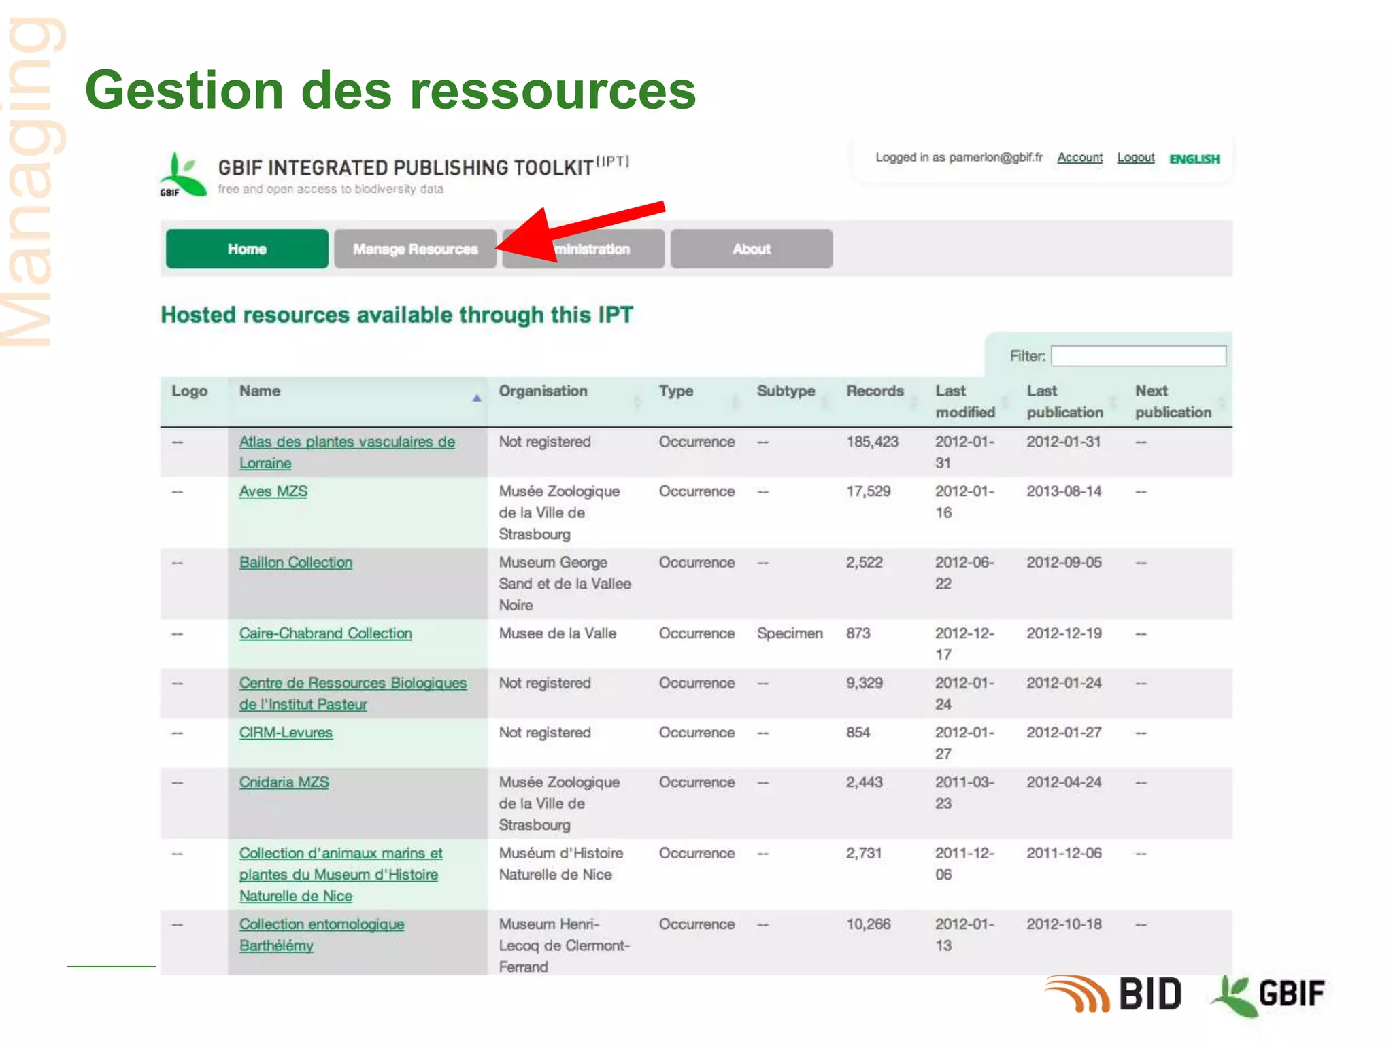Screen dimensions: 1393x1044
Task: Sort by Subtype column header
Action: click(x=786, y=391)
